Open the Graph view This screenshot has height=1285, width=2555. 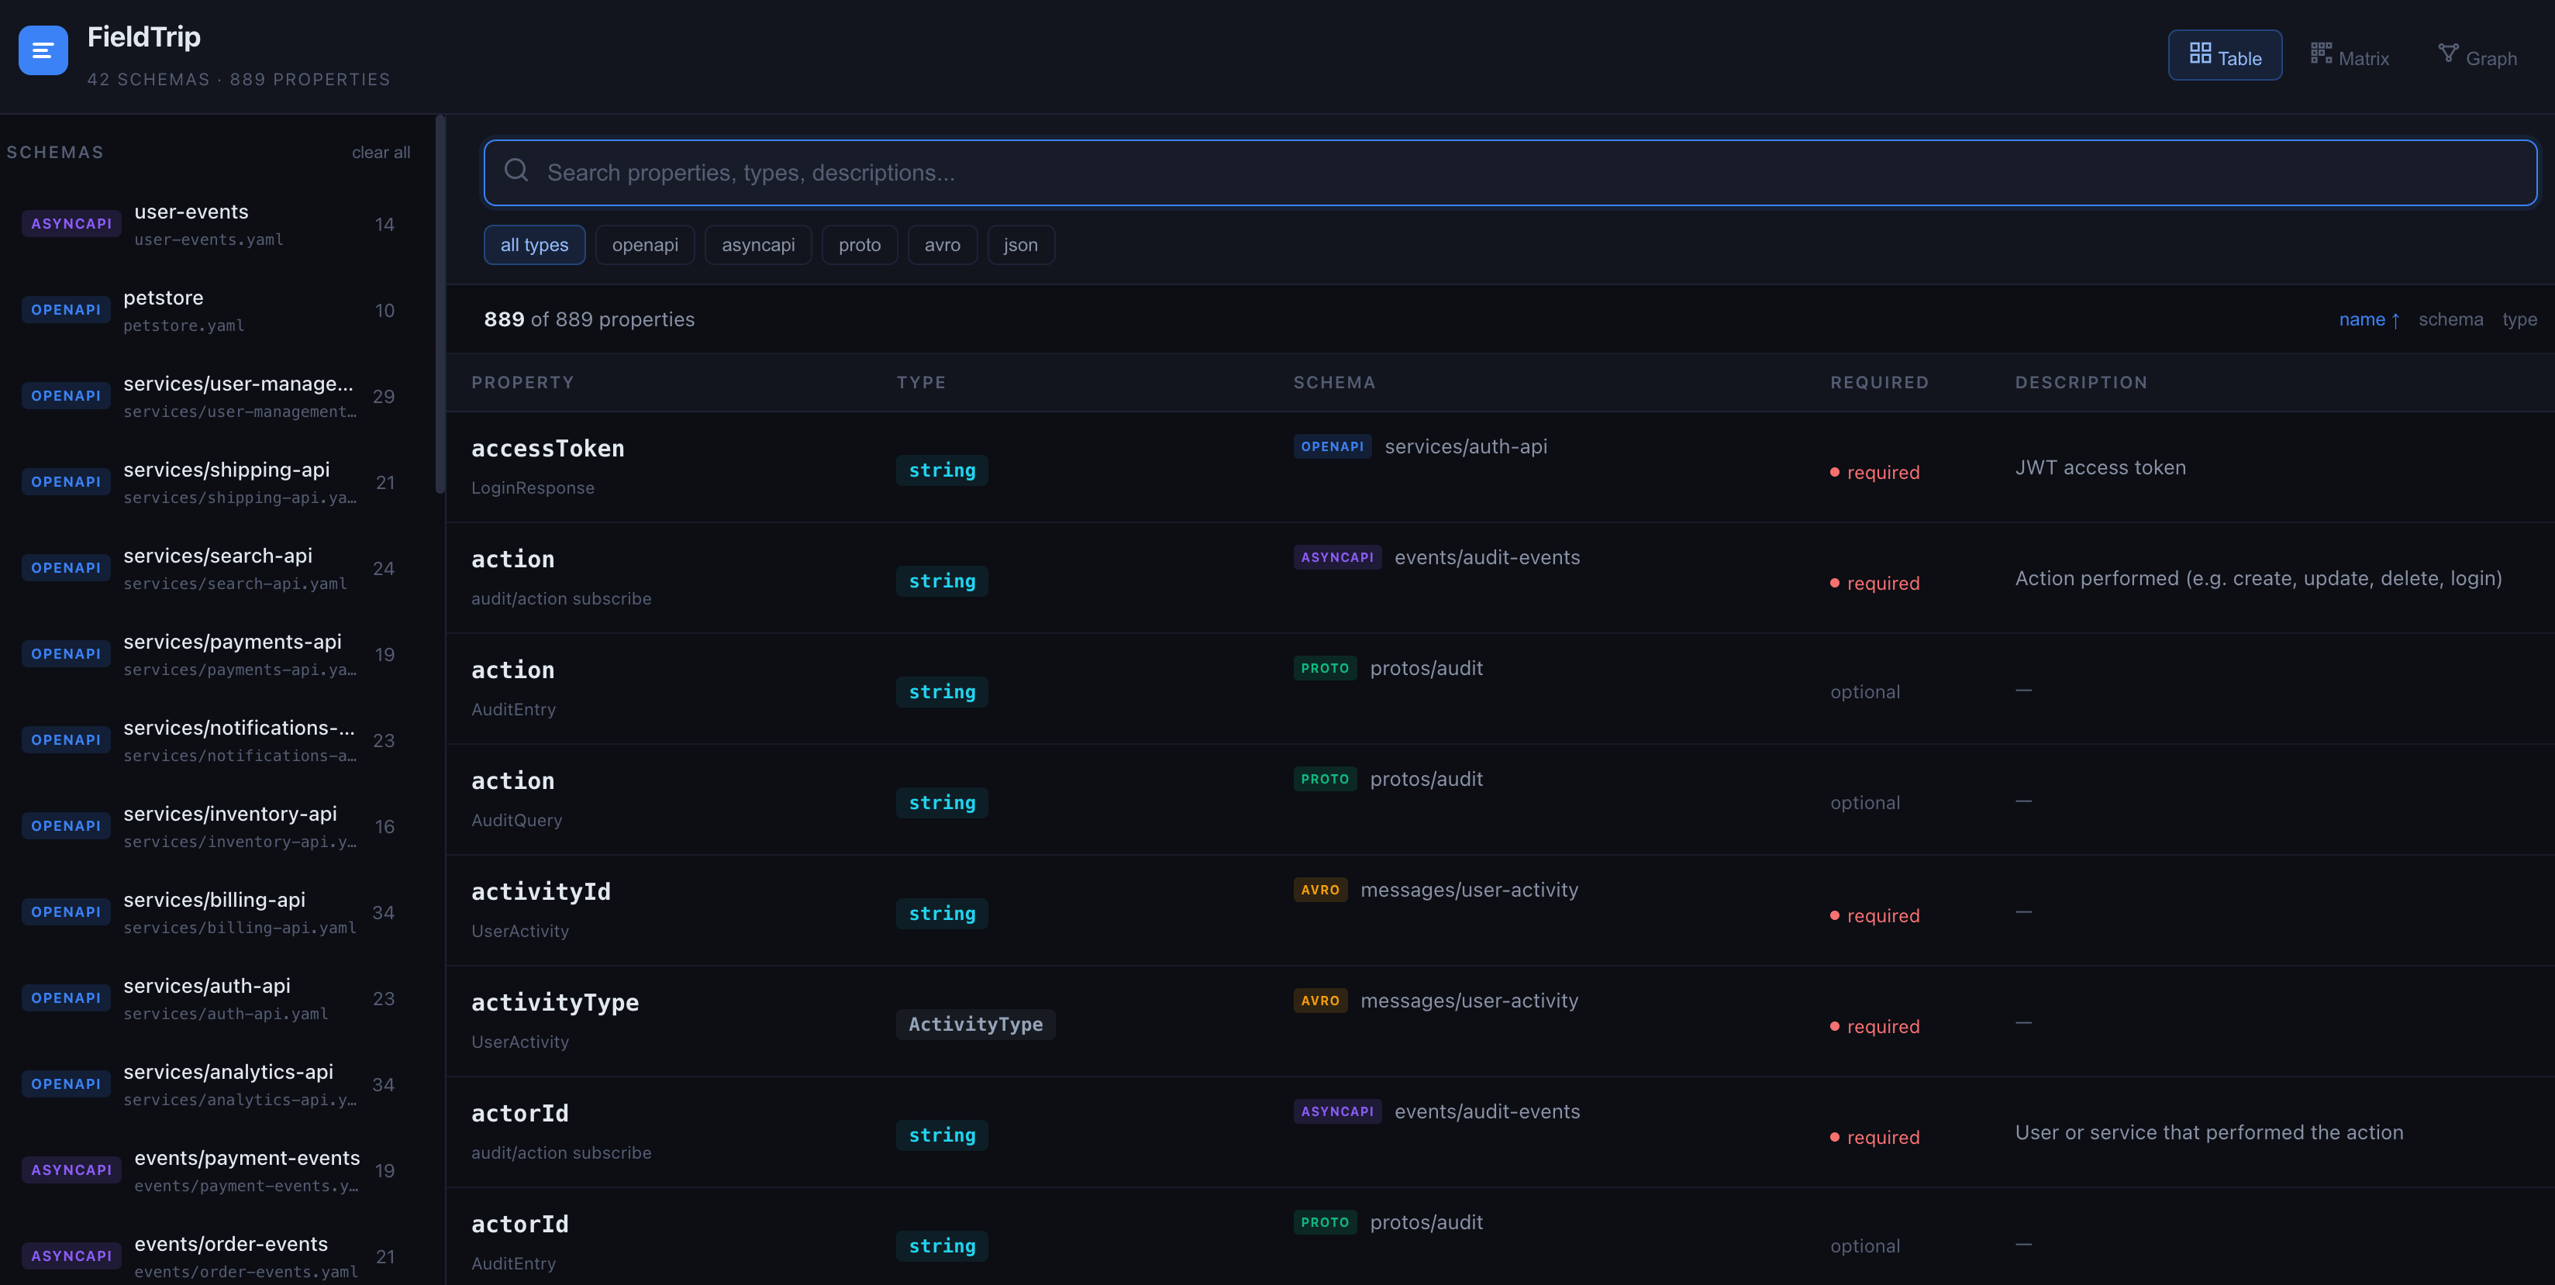coord(2477,57)
